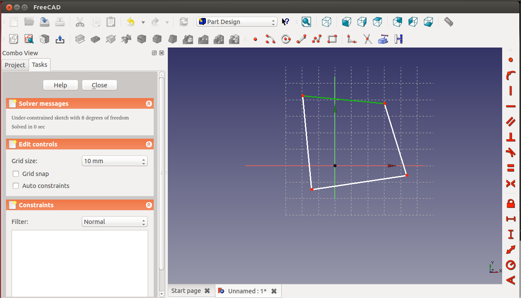Image resolution: width=521 pixels, height=298 pixels.
Task: Switch to the Project tab
Action: (15, 65)
